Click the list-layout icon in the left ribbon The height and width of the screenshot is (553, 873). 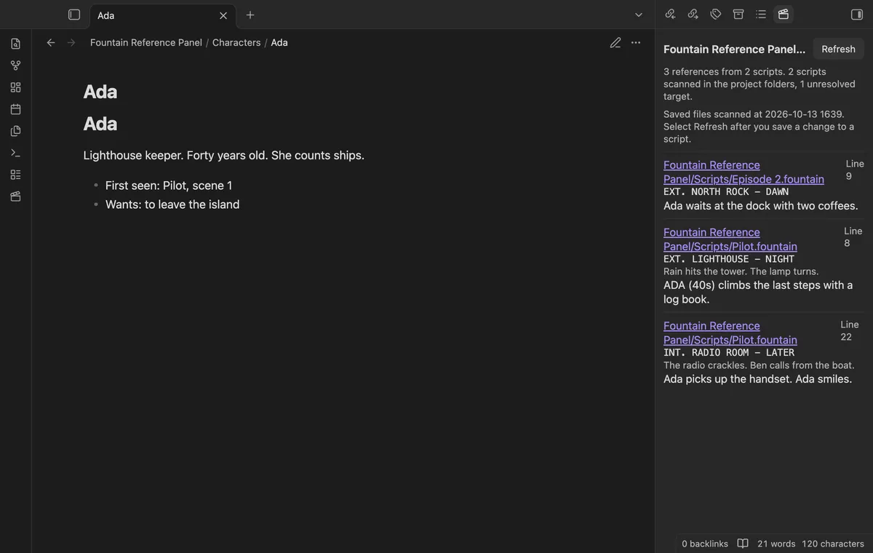click(15, 175)
